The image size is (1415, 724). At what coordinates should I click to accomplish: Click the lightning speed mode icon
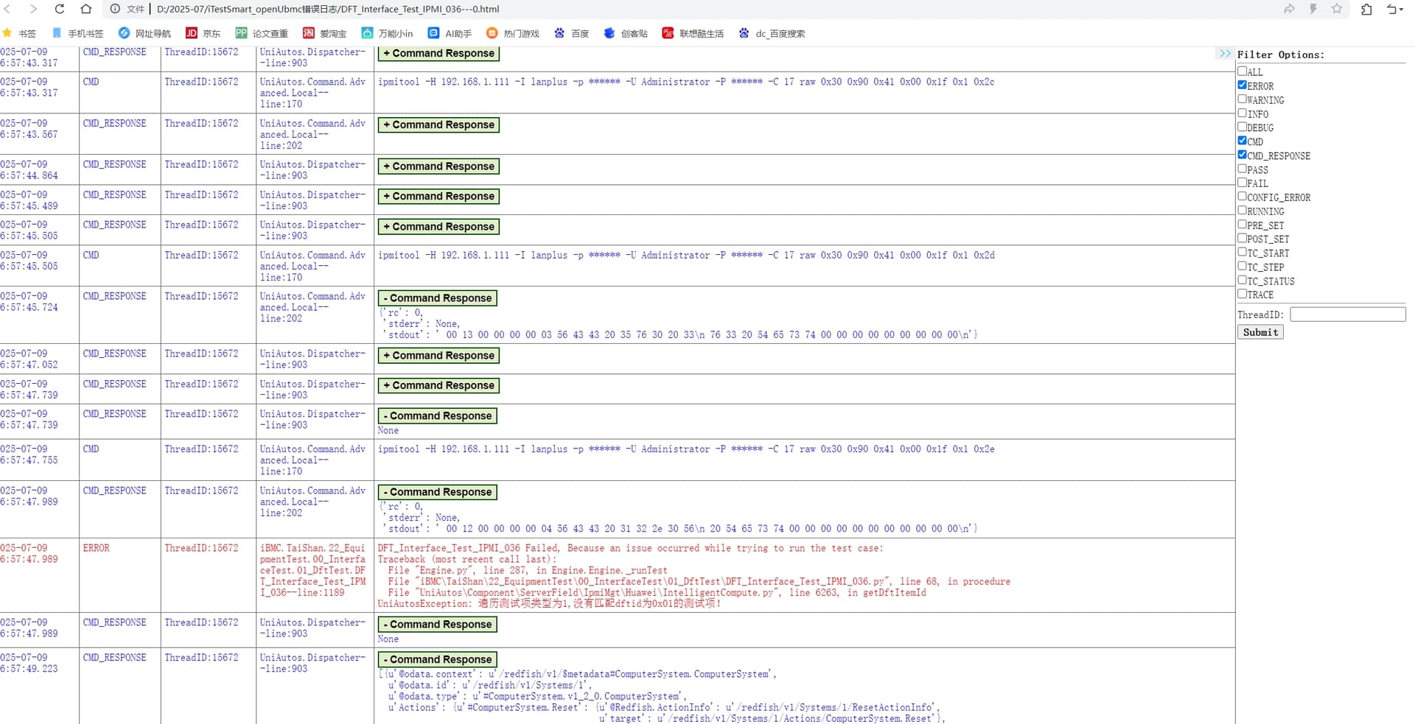click(x=1313, y=9)
